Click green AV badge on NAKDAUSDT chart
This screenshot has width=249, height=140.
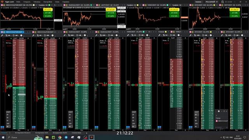click(x=110, y=13)
